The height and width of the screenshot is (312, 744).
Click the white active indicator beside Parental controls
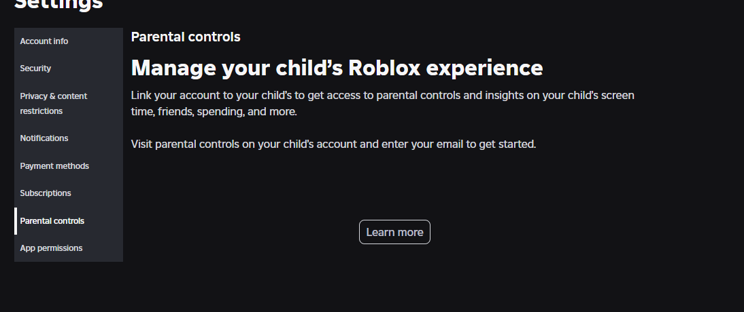point(16,221)
